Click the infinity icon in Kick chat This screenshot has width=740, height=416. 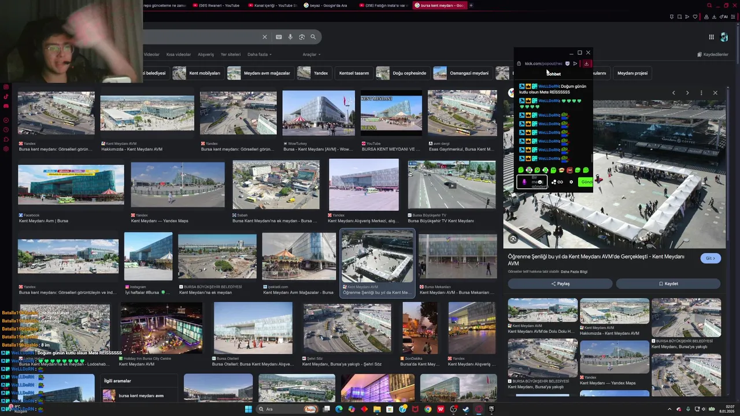[560, 182]
